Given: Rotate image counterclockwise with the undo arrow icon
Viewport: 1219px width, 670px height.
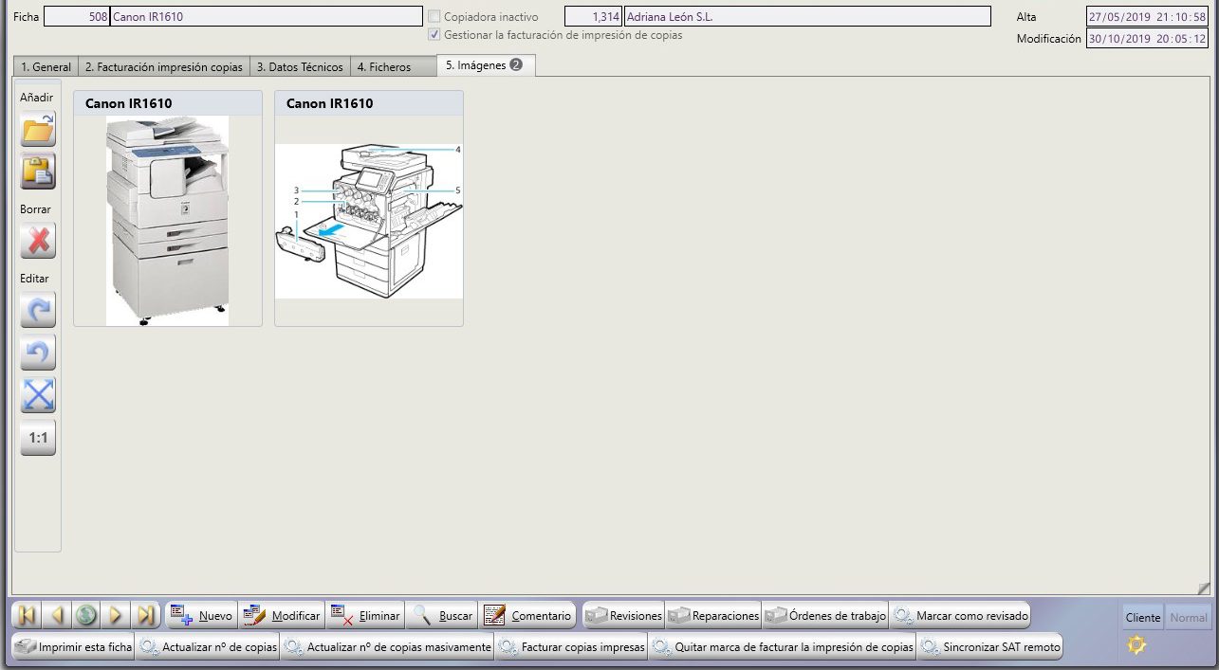Looking at the screenshot, I should click(38, 353).
